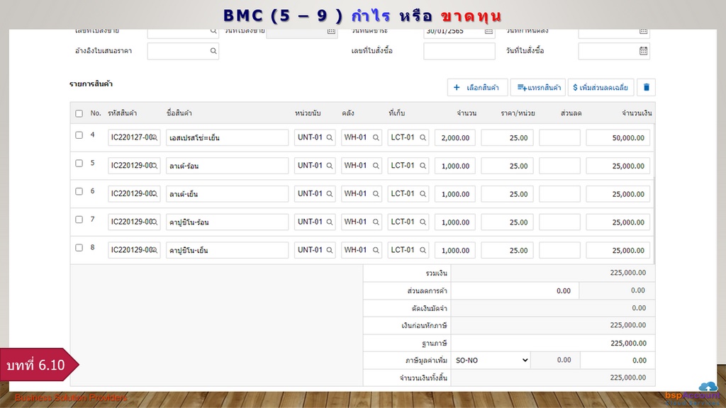726x408 pixels.
Task: Click the อ้างอิงใบเสนอราคา input field
Action: pyautogui.click(x=183, y=51)
